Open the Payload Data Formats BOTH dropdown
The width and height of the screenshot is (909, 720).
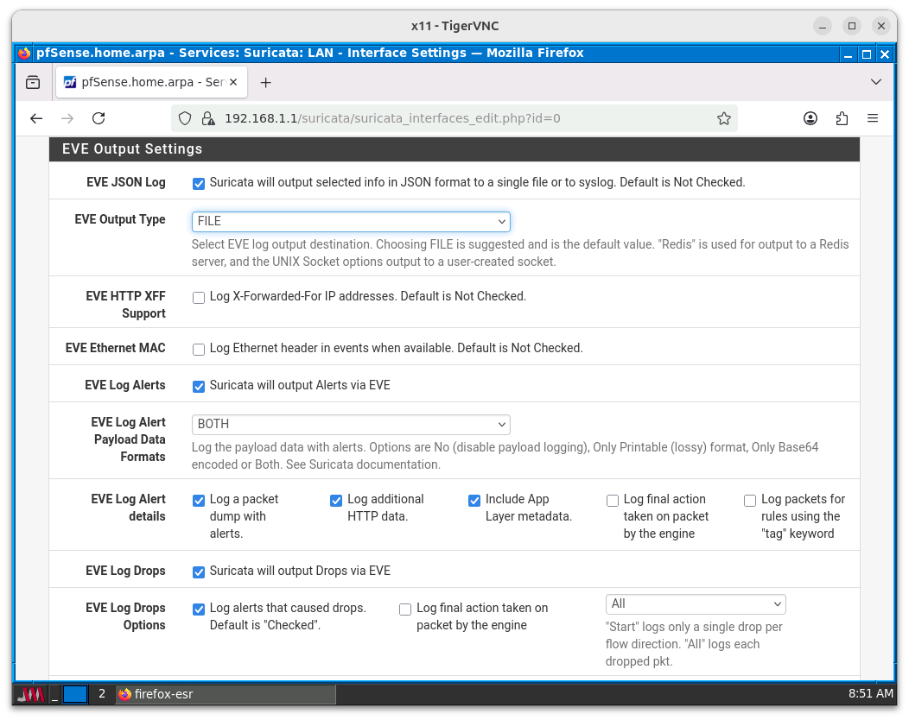click(x=351, y=424)
